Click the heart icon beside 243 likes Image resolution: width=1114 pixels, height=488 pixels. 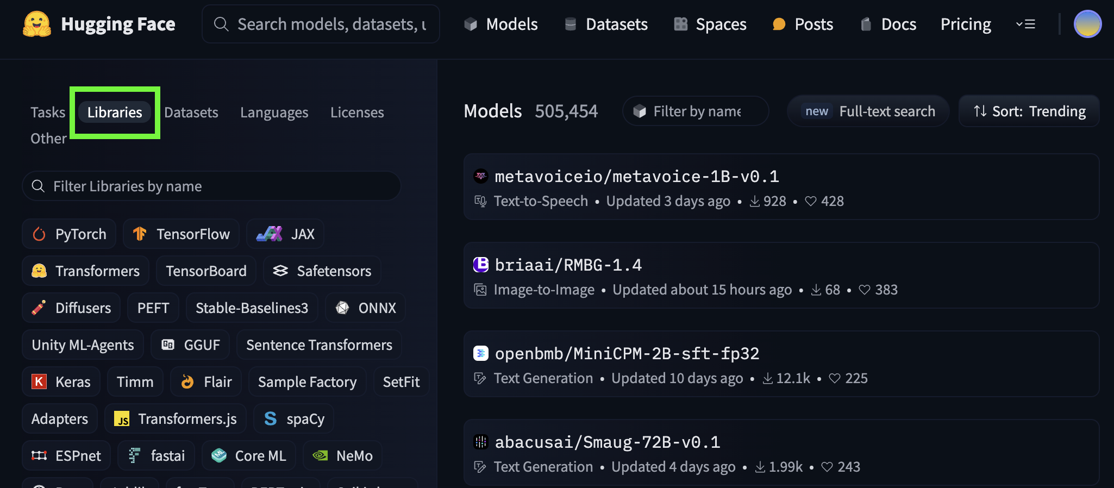pyautogui.click(x=827, y=467)
